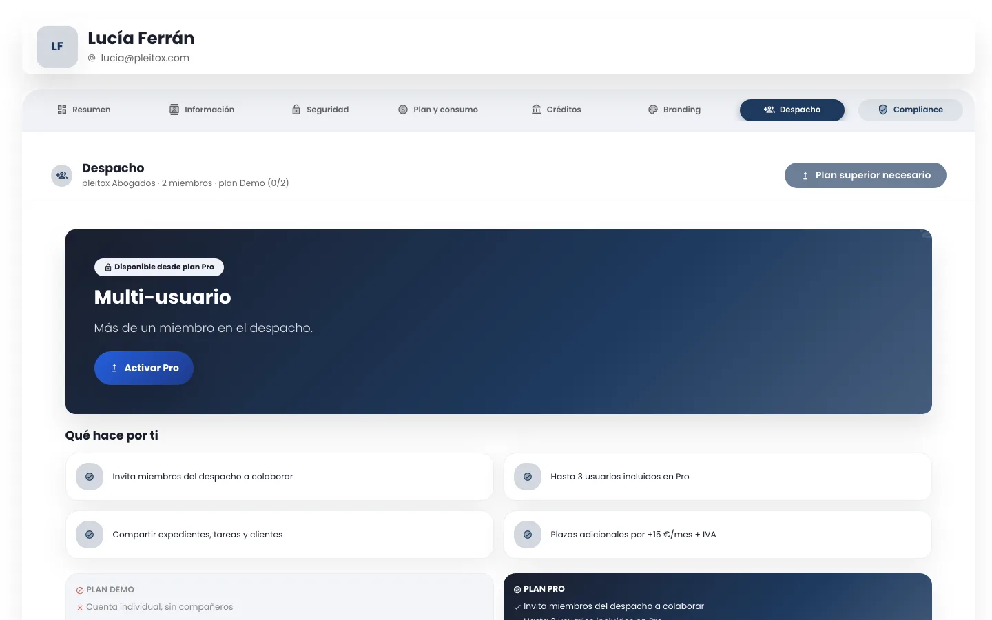Click the Compartir expedientes, tareas y clientes text
The width and height of the screenshot is (992, 620).
198,535
